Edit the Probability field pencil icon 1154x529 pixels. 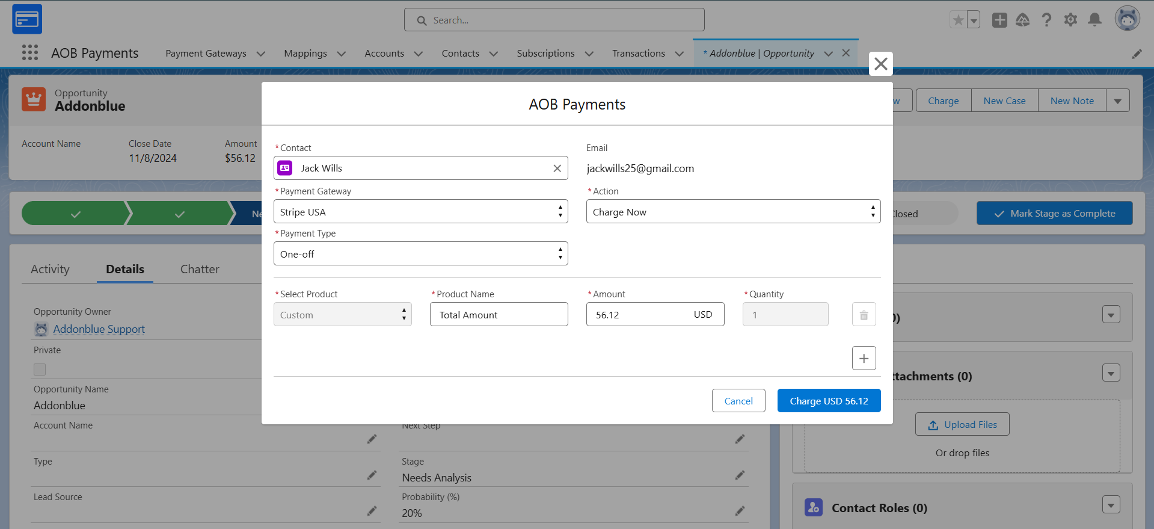coord(740,511)
